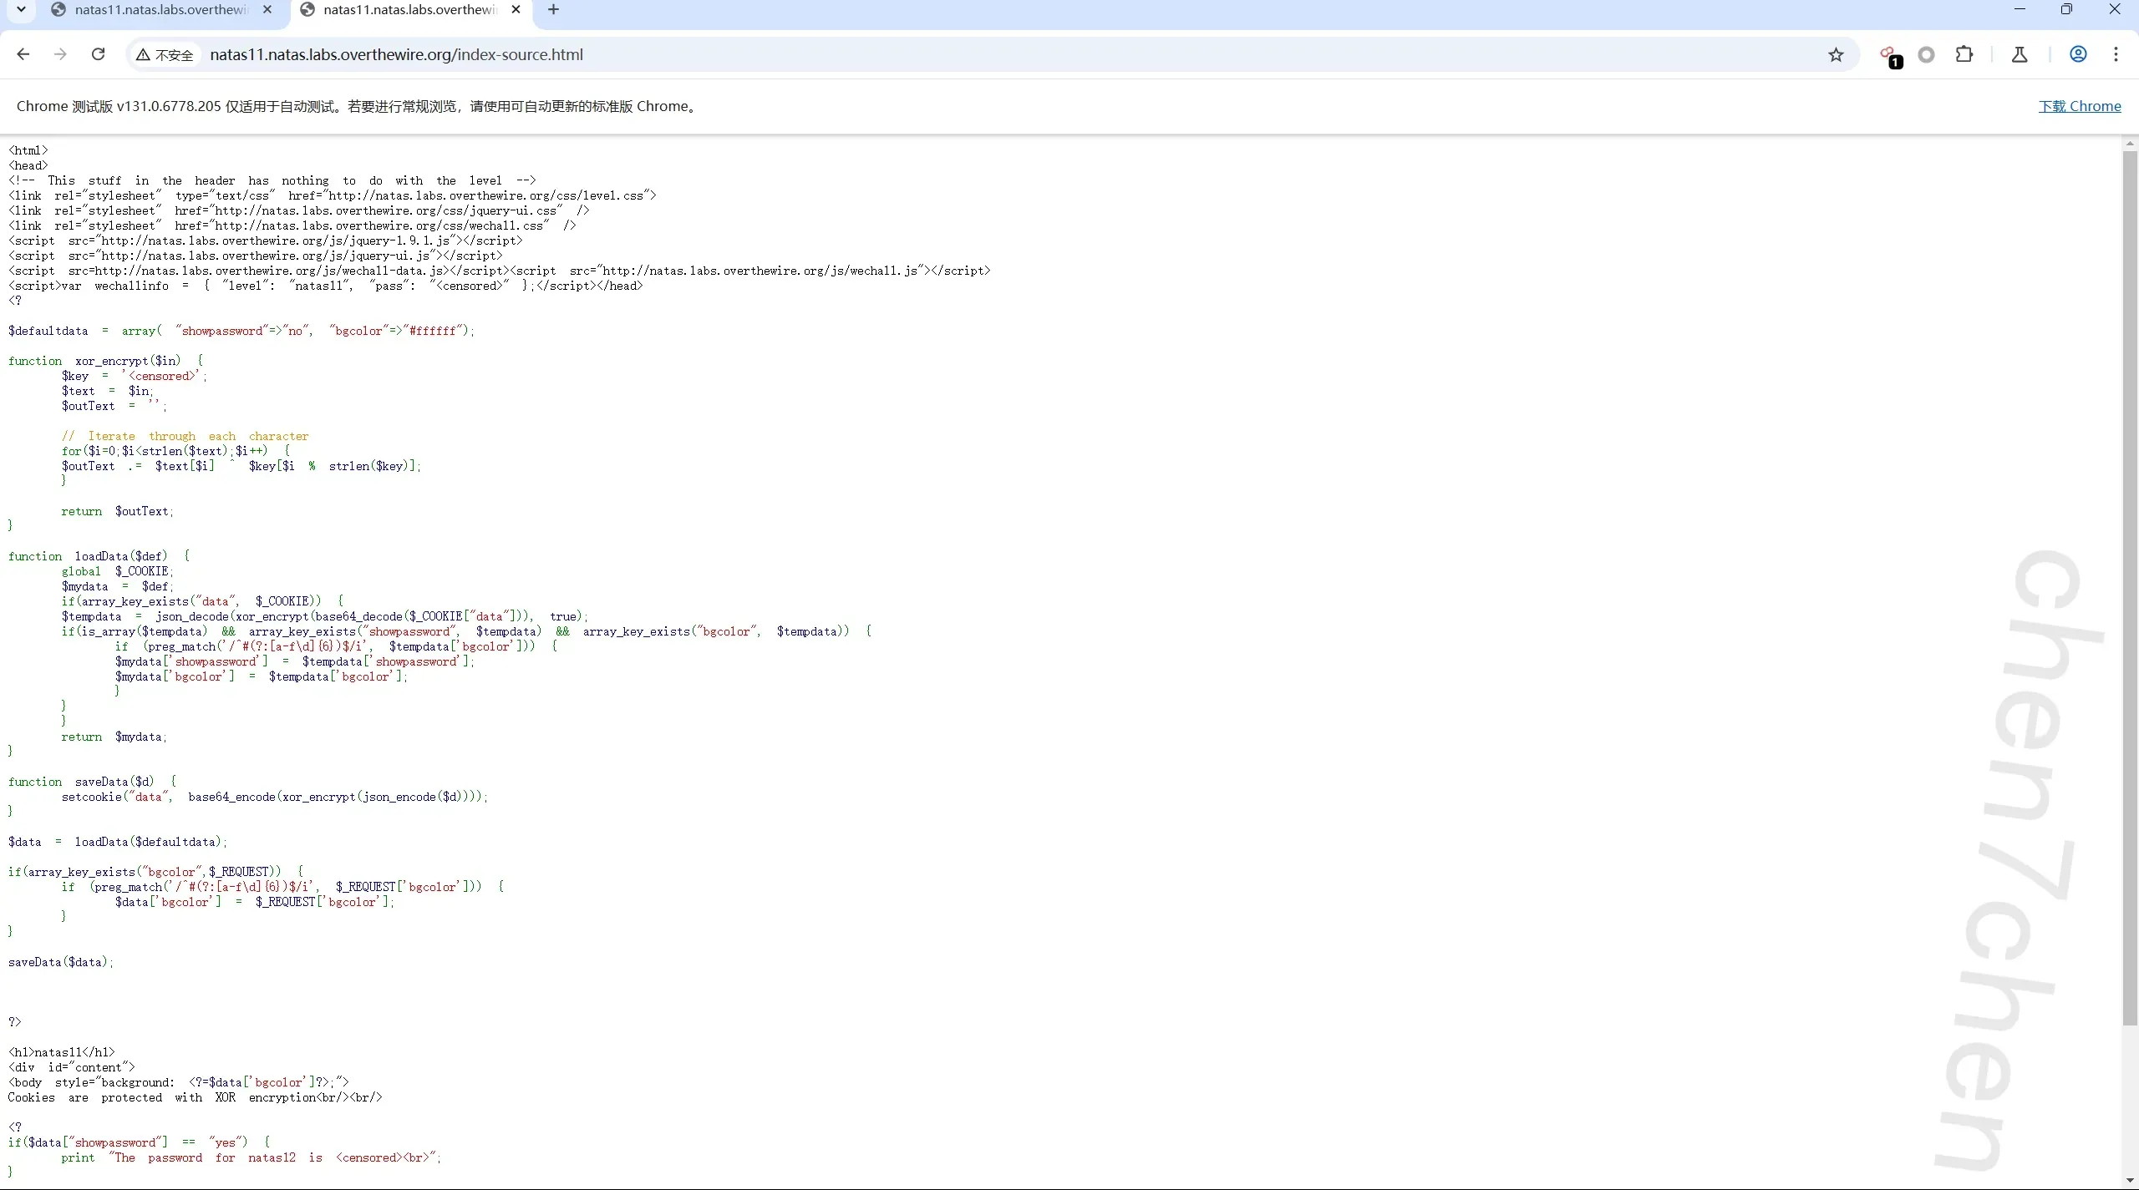Open the extensions puzzle piece menu
2139x1190 pixels.
pyautogui.click(x=1964, y=54)
